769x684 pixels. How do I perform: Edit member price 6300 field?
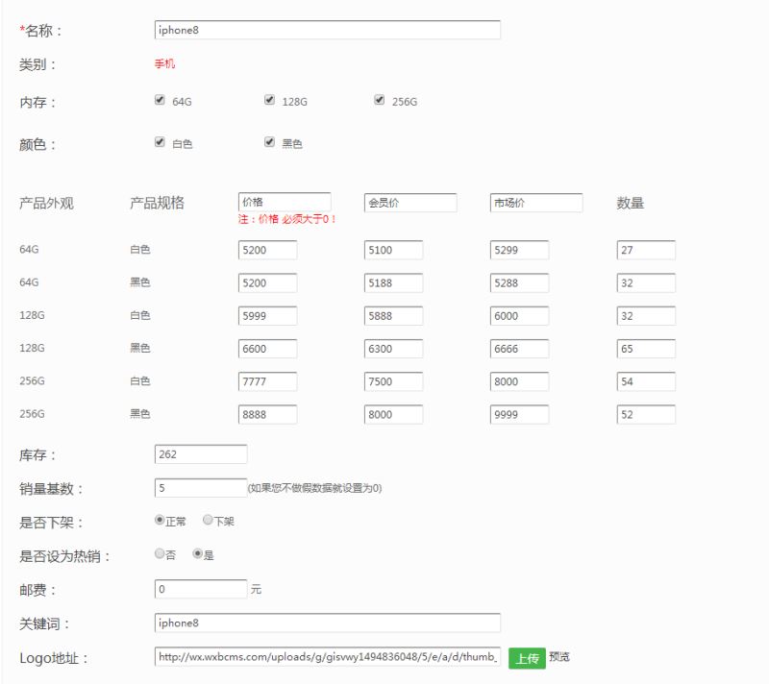(393, 349)
